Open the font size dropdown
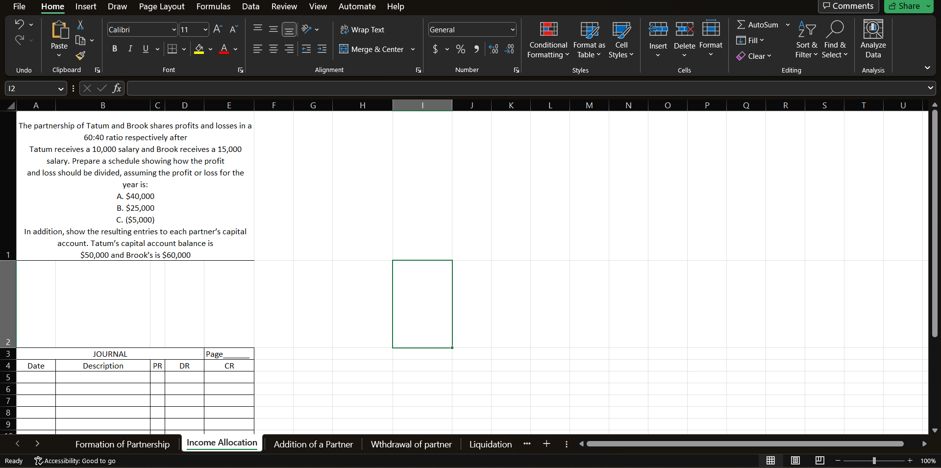The height and width of the screenshot is (468, 941). 205,30
